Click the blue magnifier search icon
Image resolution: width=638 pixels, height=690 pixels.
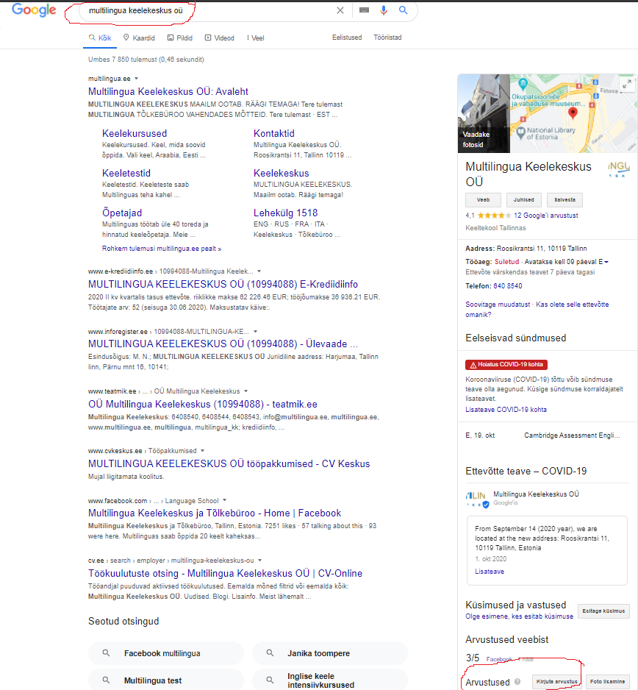[x=403, y=10]
